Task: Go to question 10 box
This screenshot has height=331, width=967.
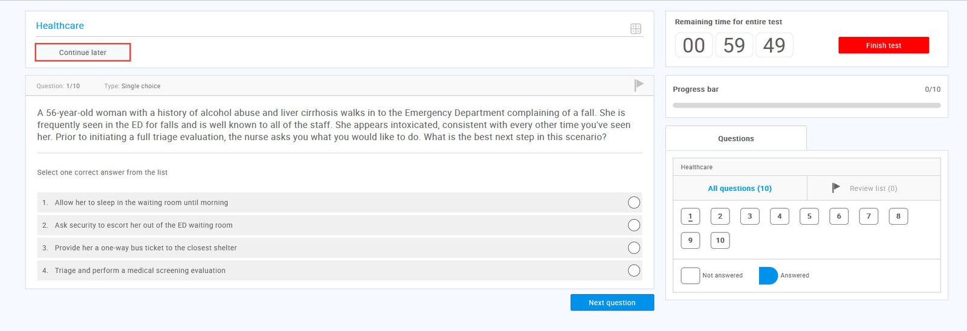Action: pyautogui.click(x=720, y=240)
